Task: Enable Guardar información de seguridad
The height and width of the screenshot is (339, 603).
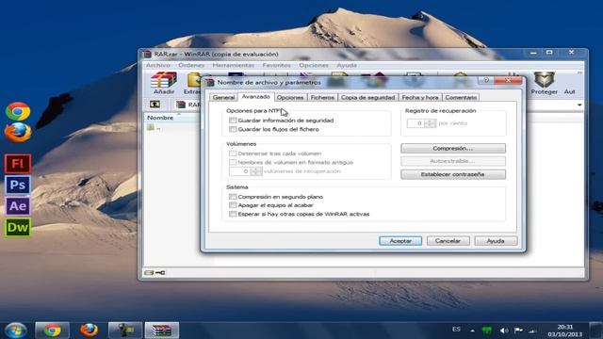Action: (x=233, y=121)
